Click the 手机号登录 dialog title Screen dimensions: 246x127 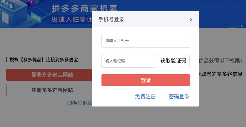(x=111, y=20)
